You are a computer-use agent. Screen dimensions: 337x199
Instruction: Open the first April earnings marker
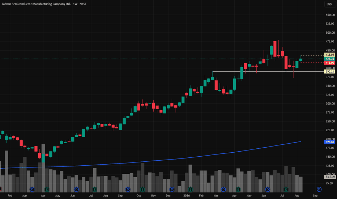[47, 189]
